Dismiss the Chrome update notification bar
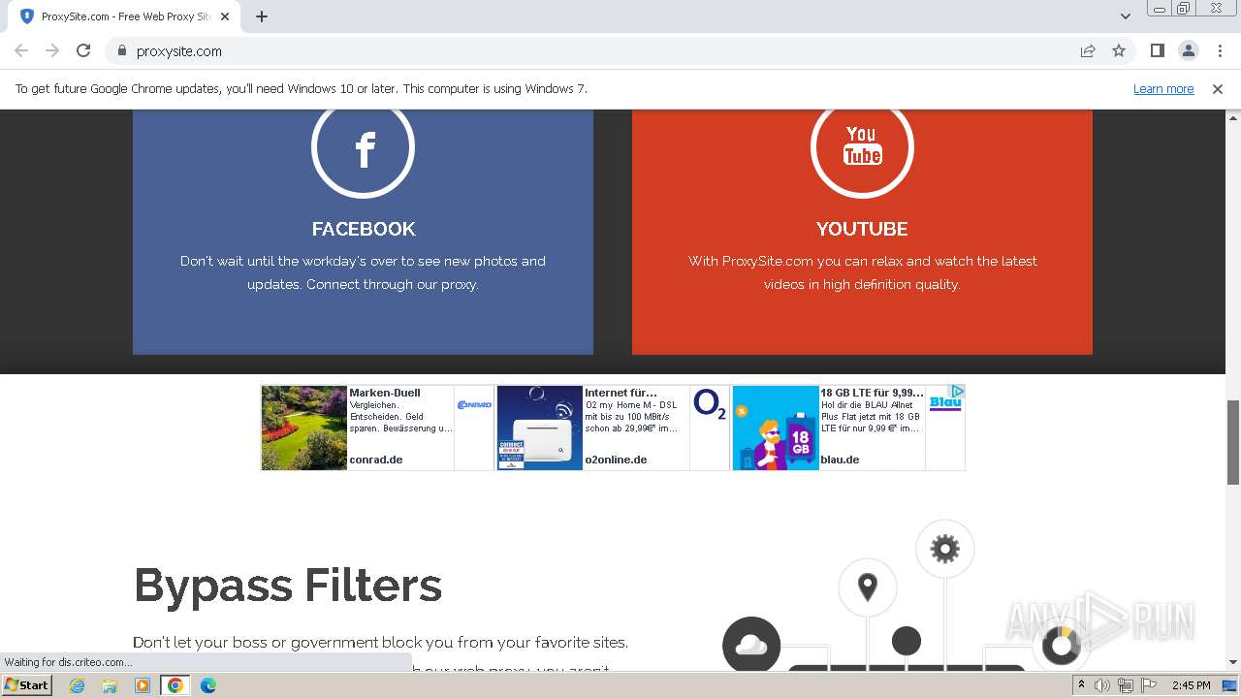The image size is (1241, 698). pyautogui.click(x=1217, y=88)
